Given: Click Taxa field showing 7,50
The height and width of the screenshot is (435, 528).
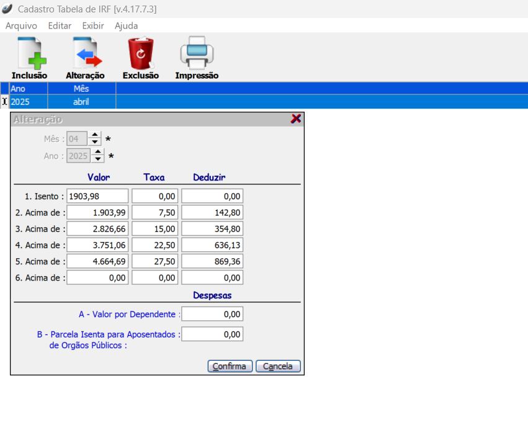Looking at the screenshot, I should tap(155, 213).
